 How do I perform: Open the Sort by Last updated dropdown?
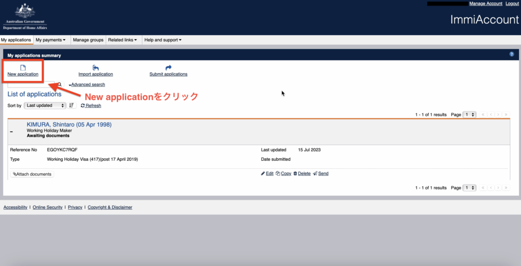[45, 105]
